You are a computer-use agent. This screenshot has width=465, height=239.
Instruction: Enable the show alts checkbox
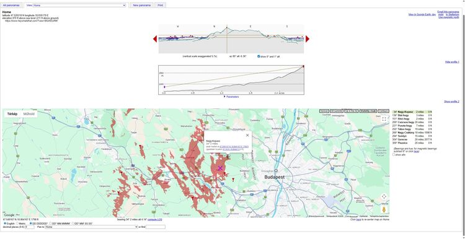coord(394,154)
